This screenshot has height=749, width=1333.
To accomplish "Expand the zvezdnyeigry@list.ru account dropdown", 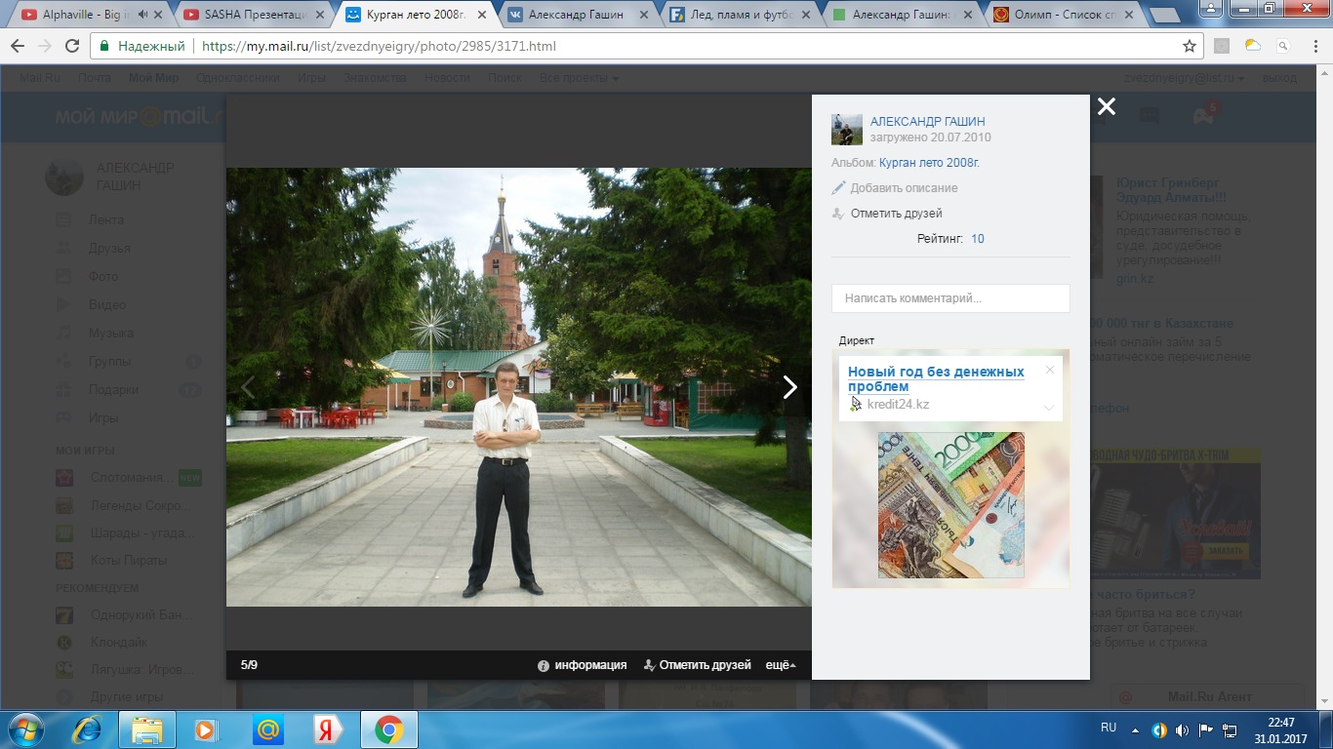I will pos(1184,78).
